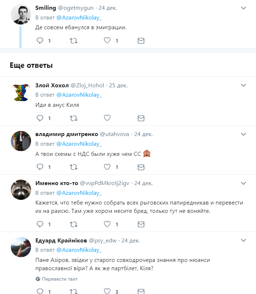Viewport: 256px width, 294px height.
Task: Reply to владимир дмитренко's tweet
Action: [40, 167]
